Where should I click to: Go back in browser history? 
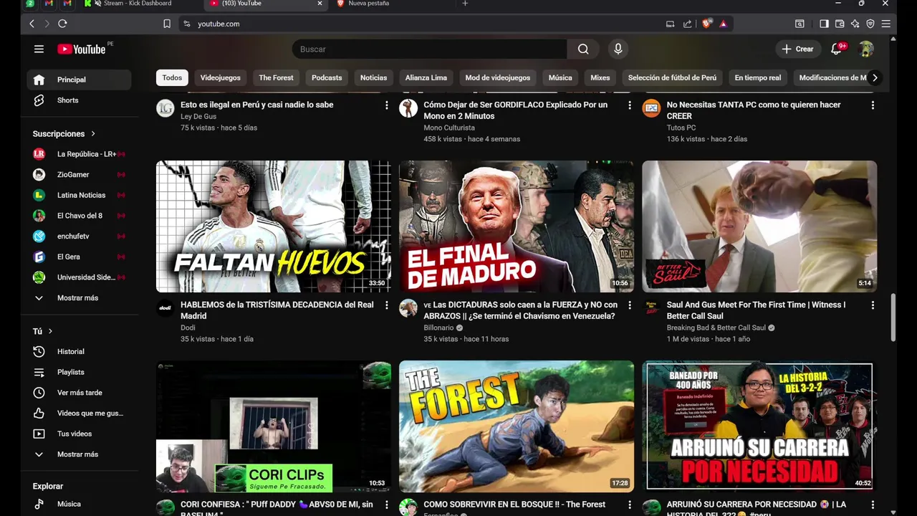click(32, 24)
